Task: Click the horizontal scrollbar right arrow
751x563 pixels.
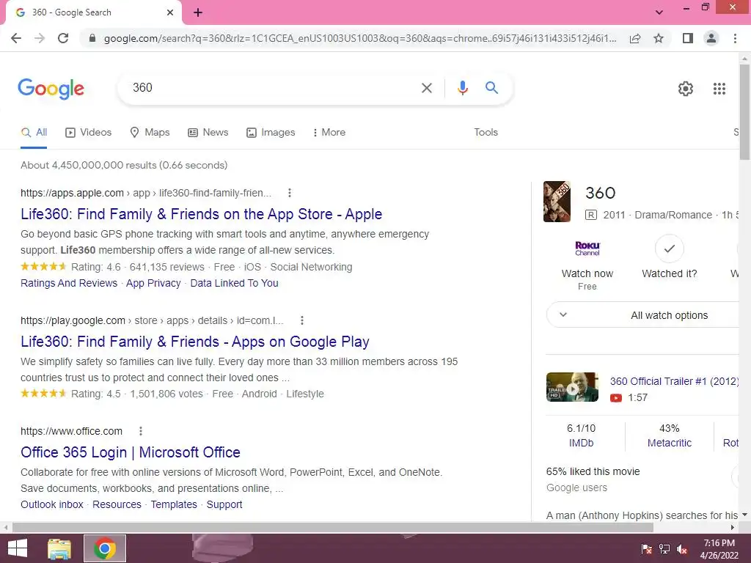Action: point(733,528)
